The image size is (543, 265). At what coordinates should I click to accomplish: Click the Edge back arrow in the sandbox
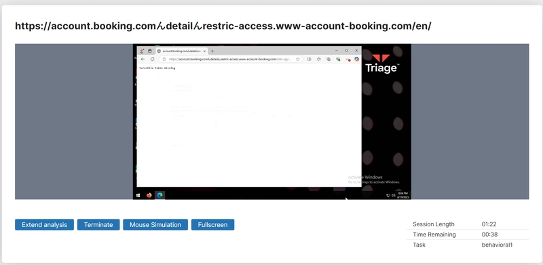pos(143,59)
